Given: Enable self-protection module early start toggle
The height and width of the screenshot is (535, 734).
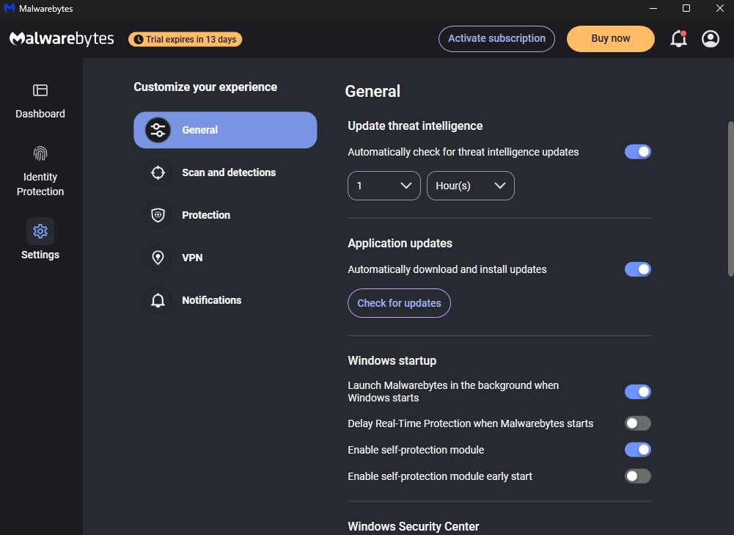Looking at the screenshot, I should pyautogui.click(x=637, y=476).
